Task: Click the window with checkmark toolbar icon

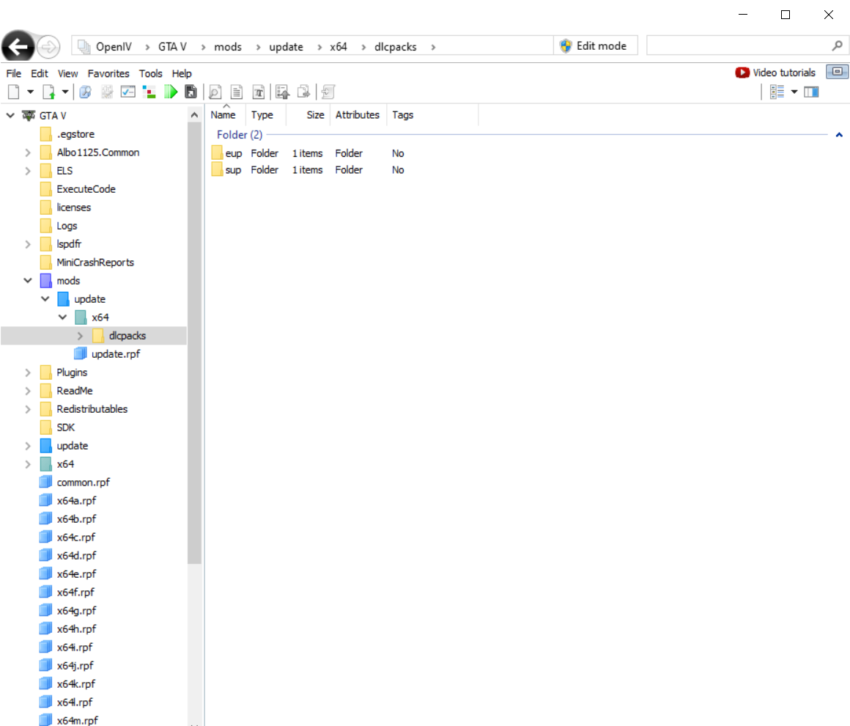Action: [128, 92]
